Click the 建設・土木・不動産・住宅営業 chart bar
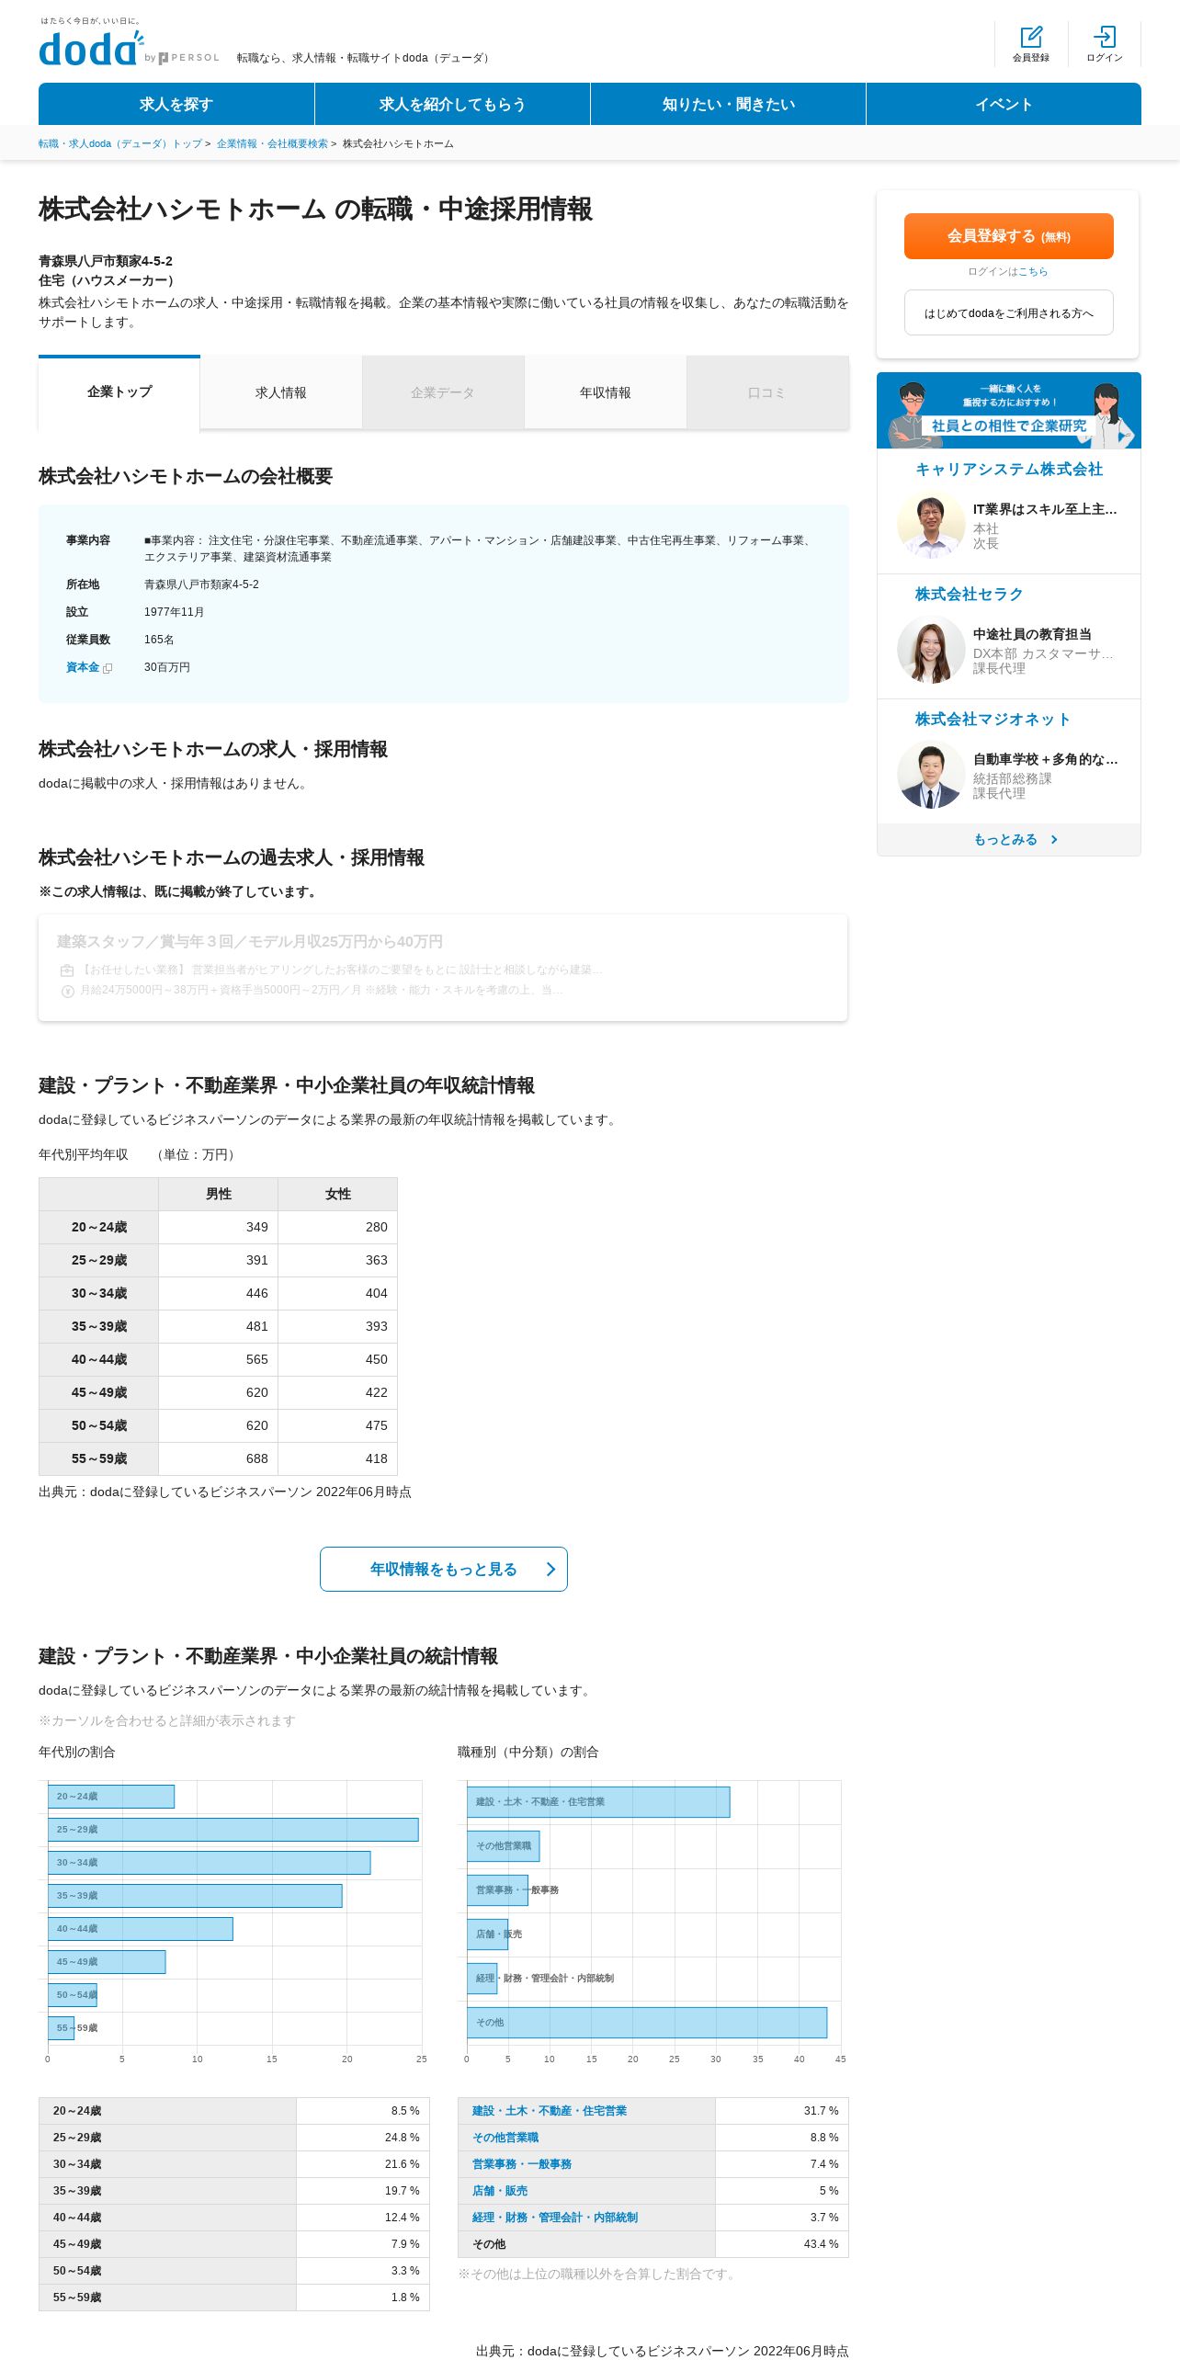 (598, 1801)
